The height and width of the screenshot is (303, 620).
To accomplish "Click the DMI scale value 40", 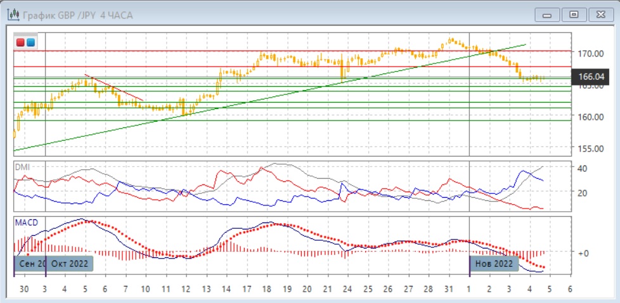I will [x=581, y=168].
